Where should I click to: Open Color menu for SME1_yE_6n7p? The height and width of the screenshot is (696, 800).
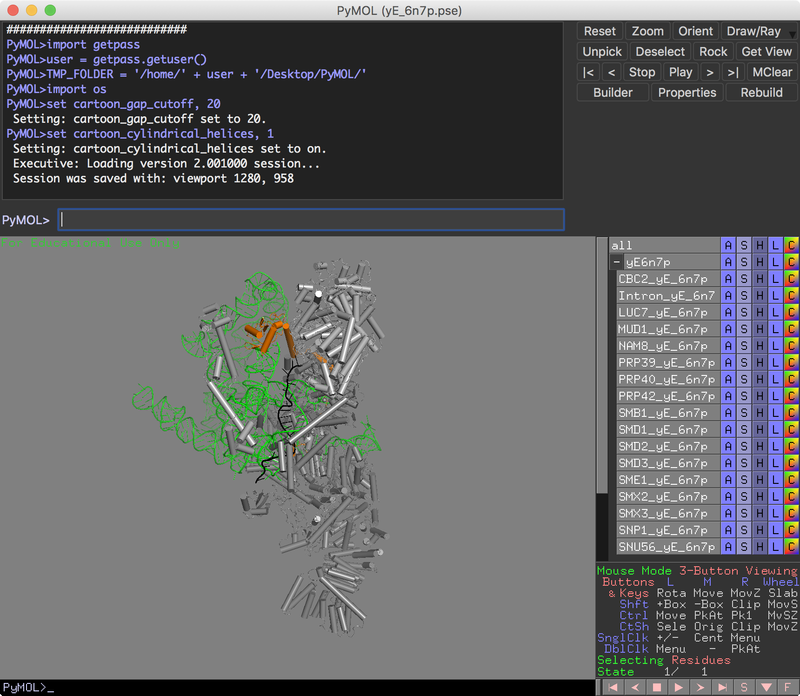[792, 480]
